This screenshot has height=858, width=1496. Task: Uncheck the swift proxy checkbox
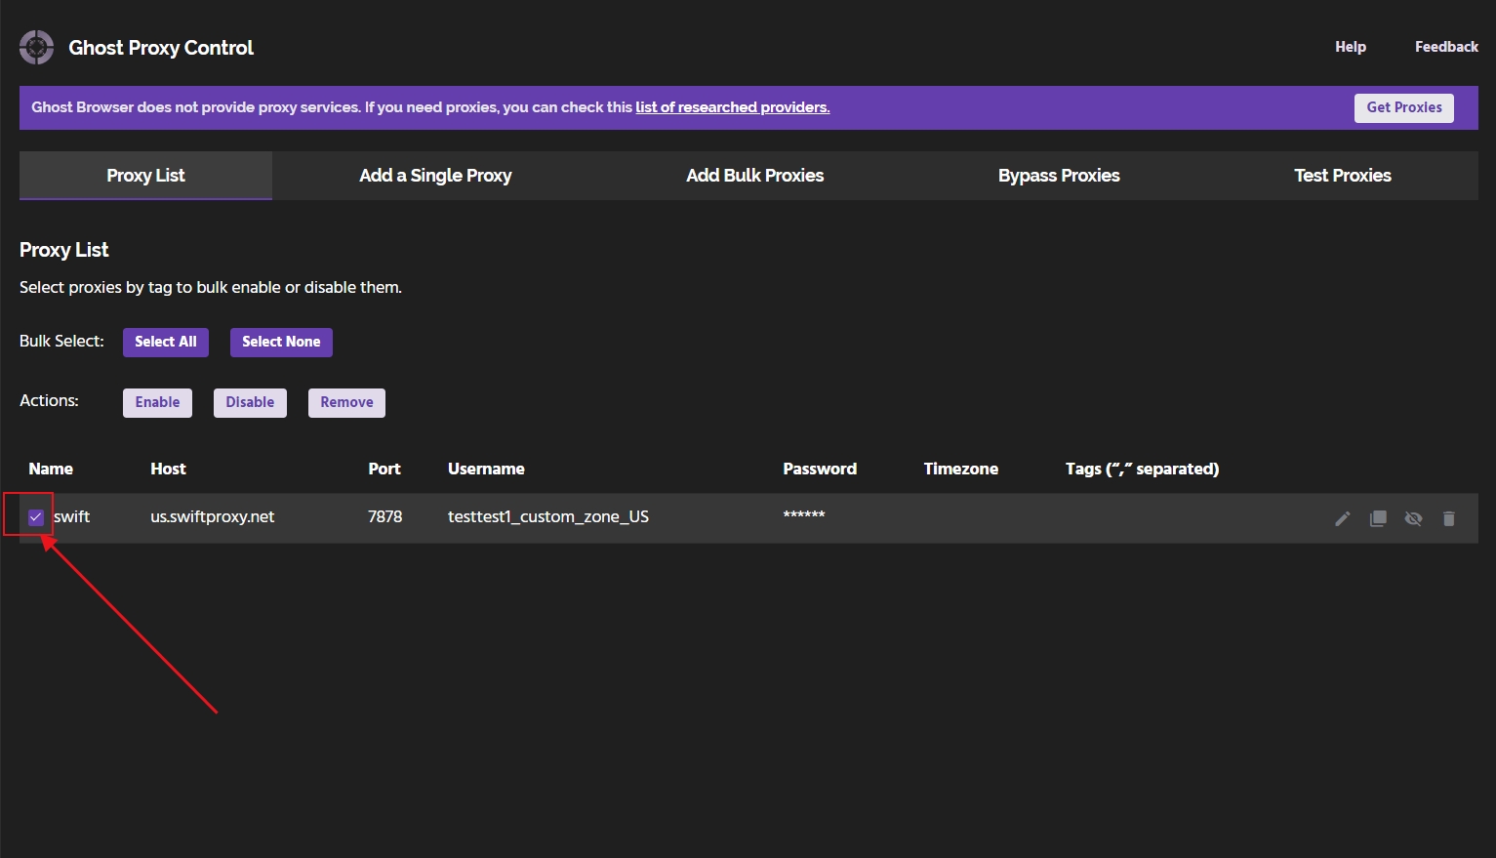click(36, 517)
